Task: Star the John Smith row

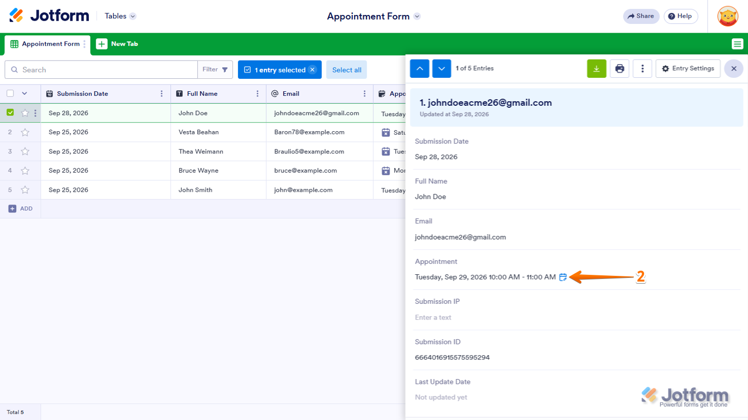Action: pos(25,190)
